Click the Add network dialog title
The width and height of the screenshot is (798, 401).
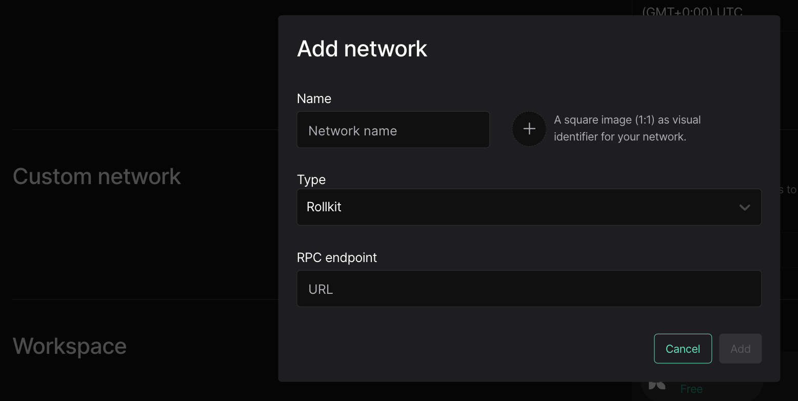362,49
